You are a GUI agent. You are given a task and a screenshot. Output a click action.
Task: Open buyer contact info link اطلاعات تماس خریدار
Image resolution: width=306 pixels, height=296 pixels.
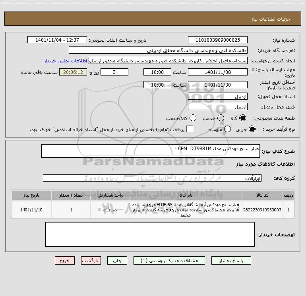pyautogui.click(x=66, y=61)
